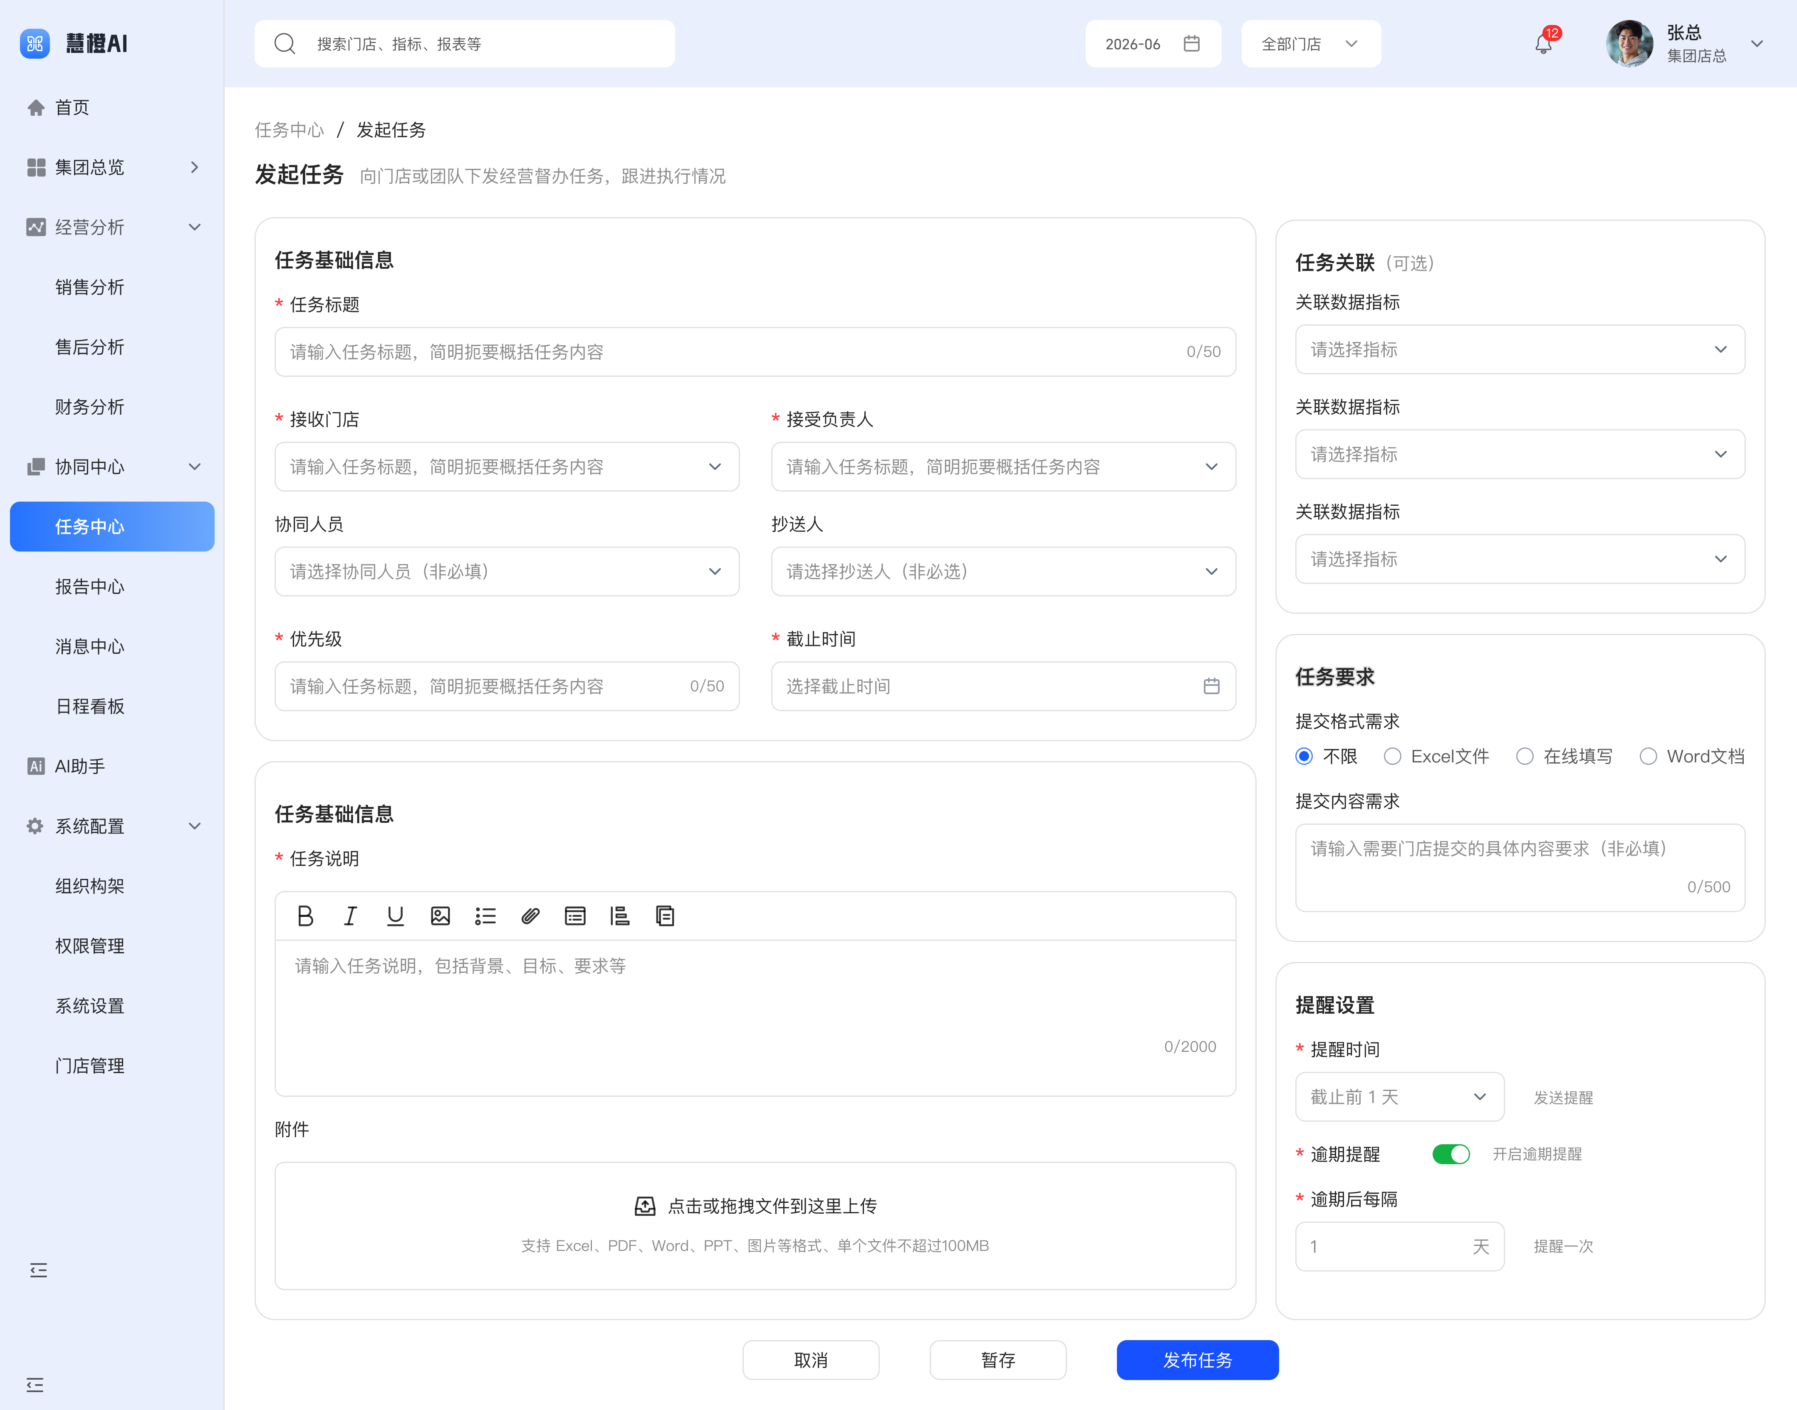Focus the 提交内容需求 text area
This screenshot has height=1410, width=1797.
click(x=1520, y=868)
